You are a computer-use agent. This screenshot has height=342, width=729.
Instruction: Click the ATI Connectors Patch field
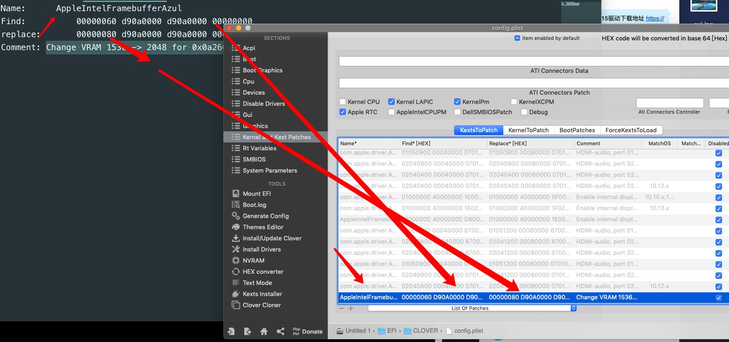534,83
